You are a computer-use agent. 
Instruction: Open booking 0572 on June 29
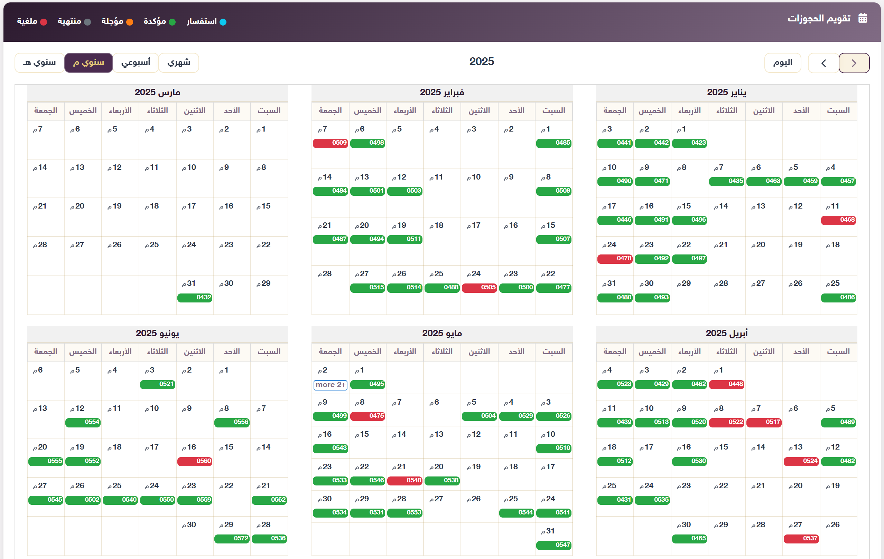[232, 539]
